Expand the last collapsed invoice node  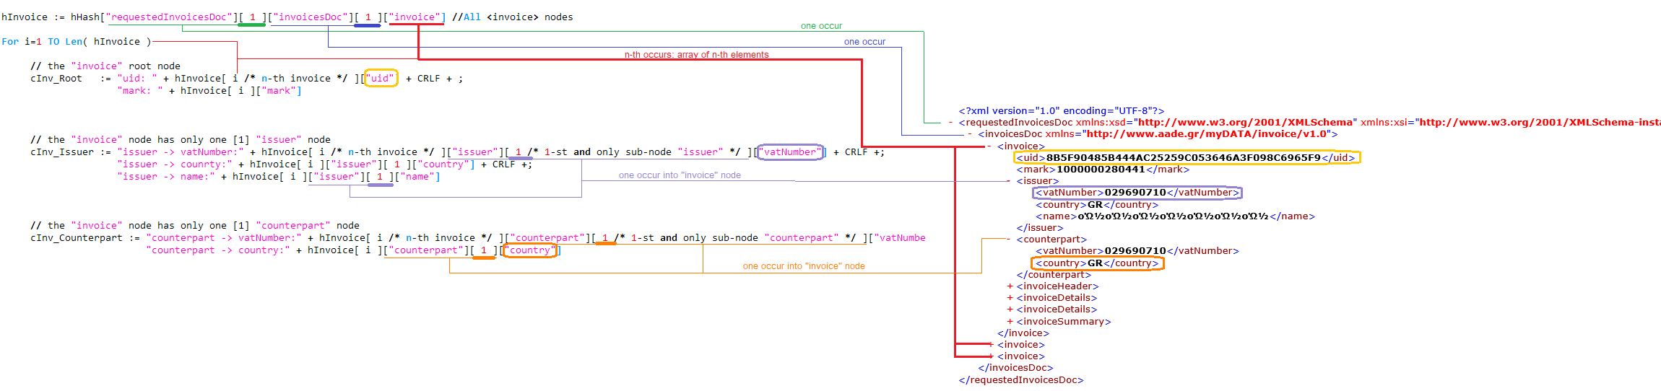point(991,356)
